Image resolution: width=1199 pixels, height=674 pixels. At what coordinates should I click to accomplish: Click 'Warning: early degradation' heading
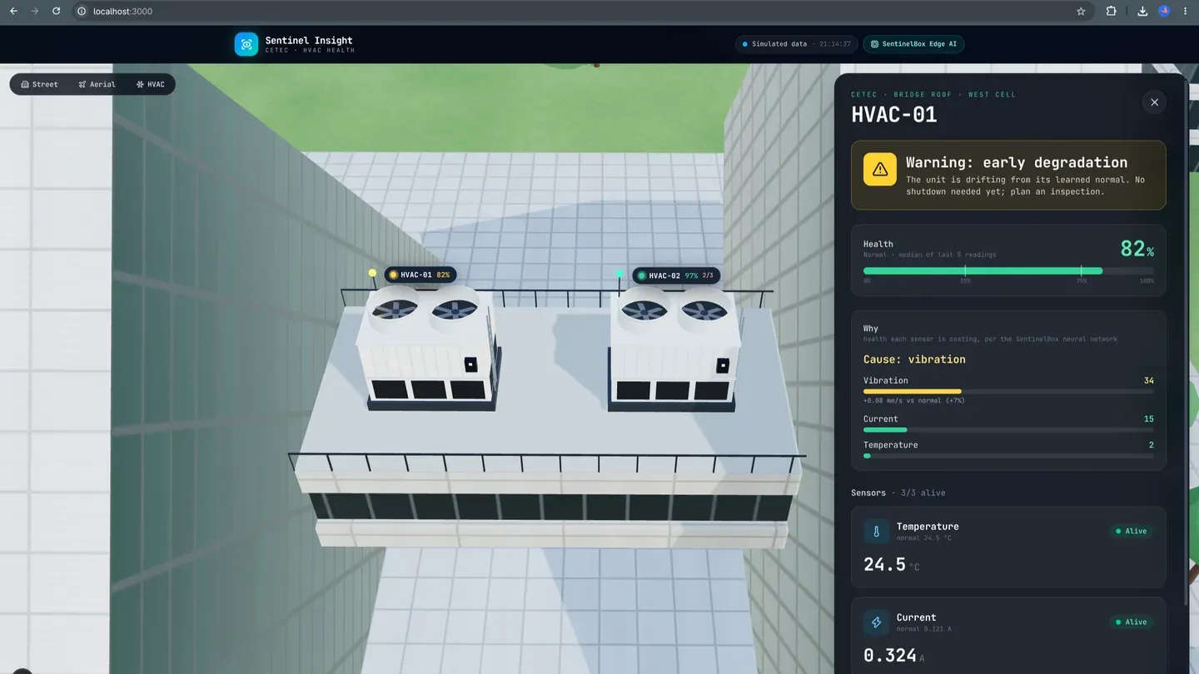(x=1017, y=162)
